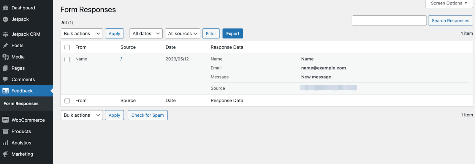Screen dimensions: 475x164
Task: Expand the Screen Options panel
Action: click(x=449, y=3)
